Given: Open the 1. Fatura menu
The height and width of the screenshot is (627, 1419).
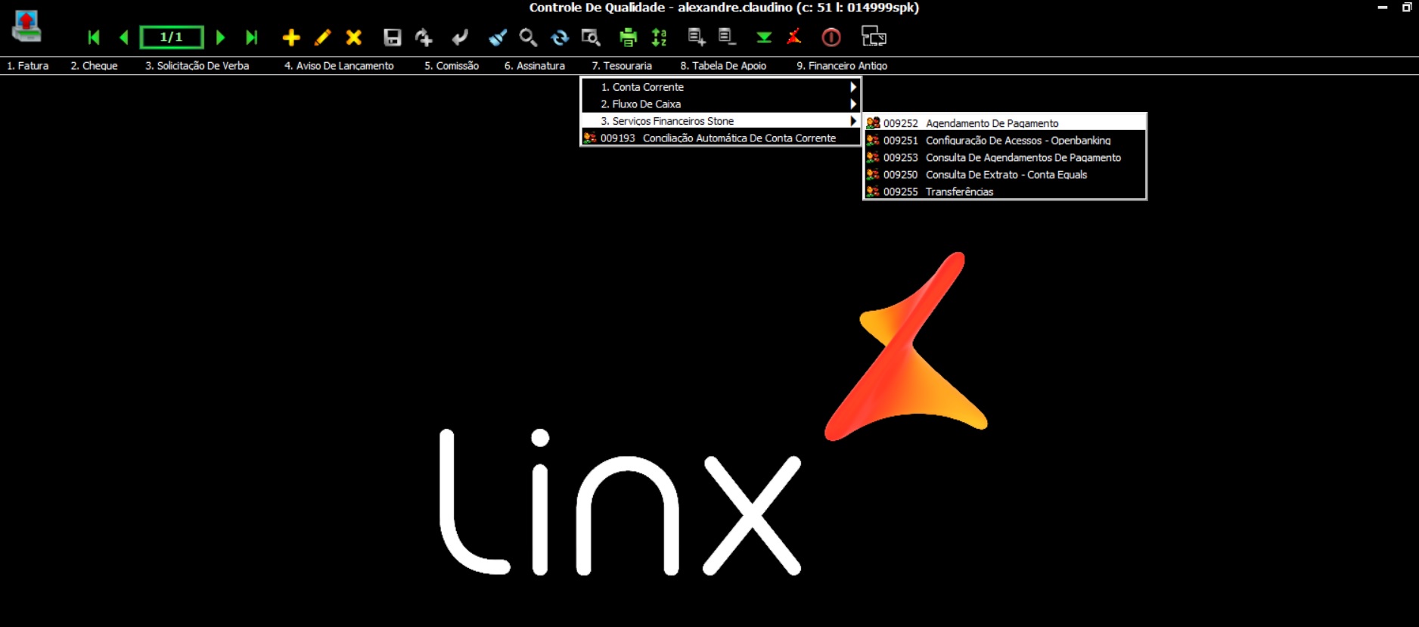Looking at the screenshot, I should pyautogui.click(x=28, y=66).
